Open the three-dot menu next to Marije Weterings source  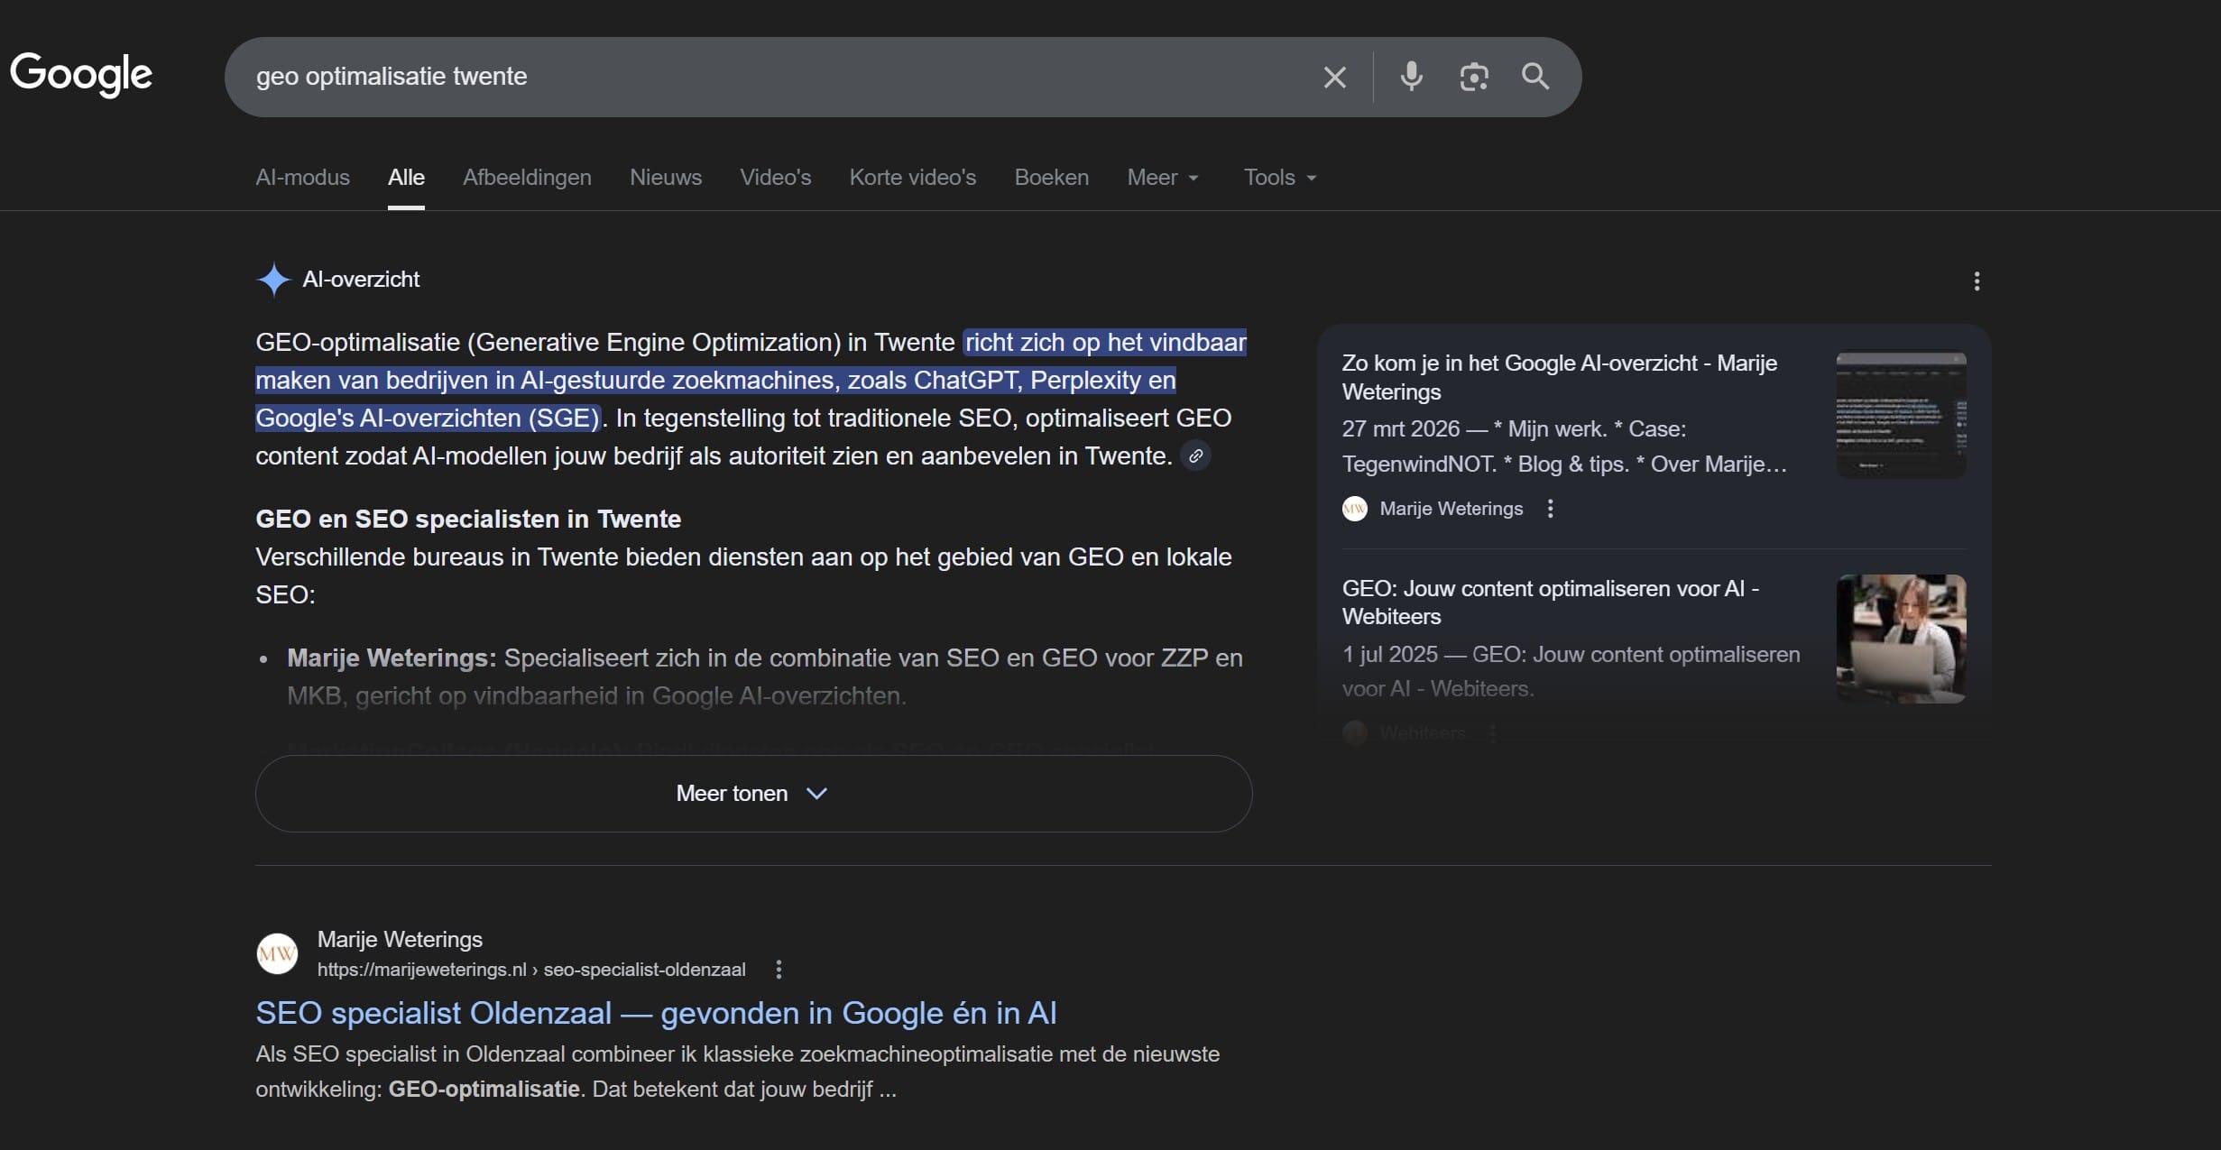tap(1549, 509)
